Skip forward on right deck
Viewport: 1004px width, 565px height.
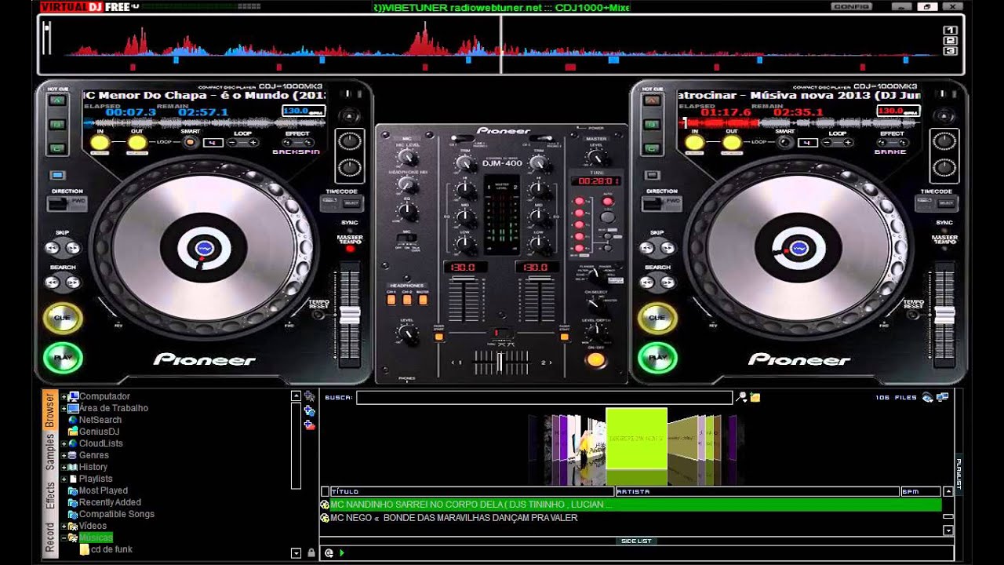pyautogui.click(x=667, y=248)
